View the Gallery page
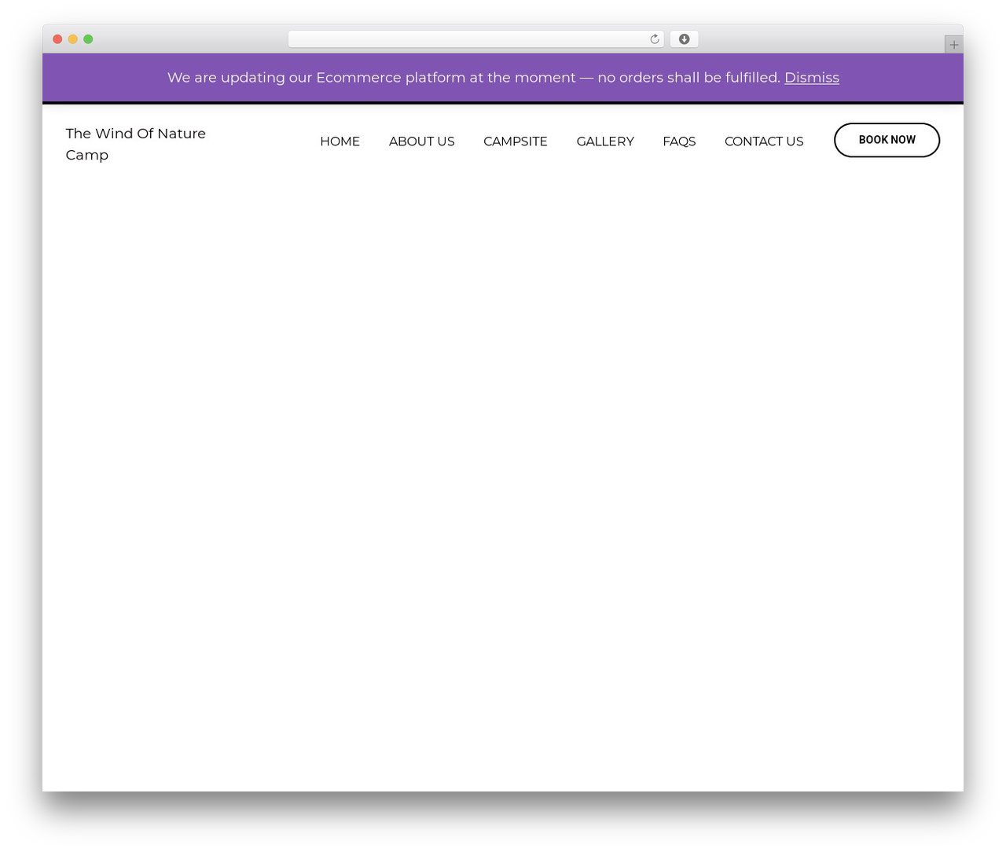 (605, 141)
